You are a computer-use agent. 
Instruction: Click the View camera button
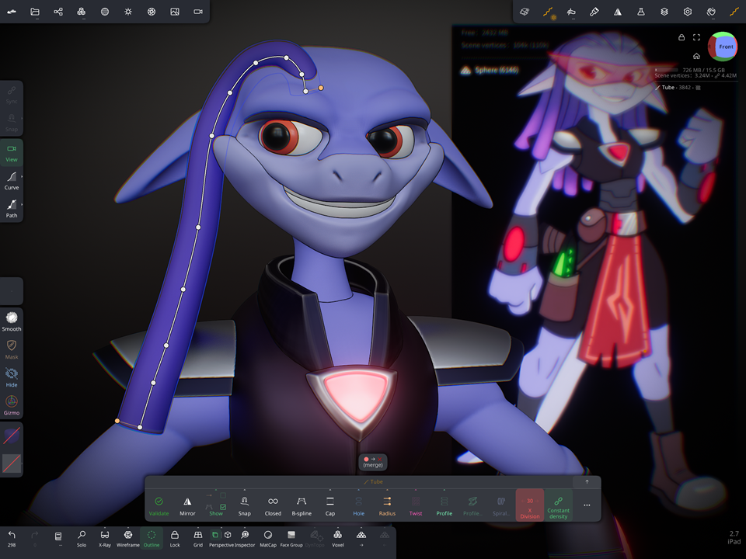coord(12,153)
